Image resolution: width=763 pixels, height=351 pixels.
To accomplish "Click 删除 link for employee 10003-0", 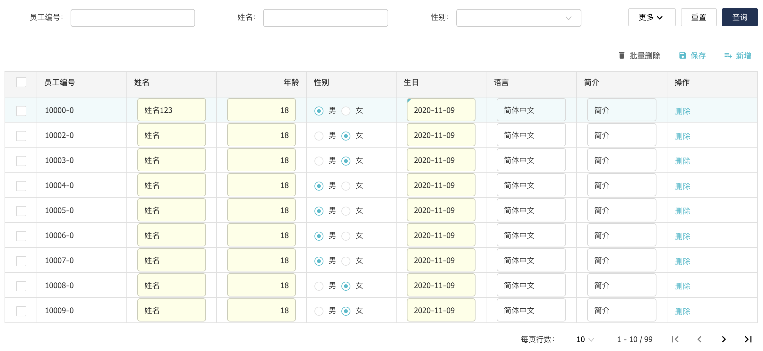I will 682,161.
